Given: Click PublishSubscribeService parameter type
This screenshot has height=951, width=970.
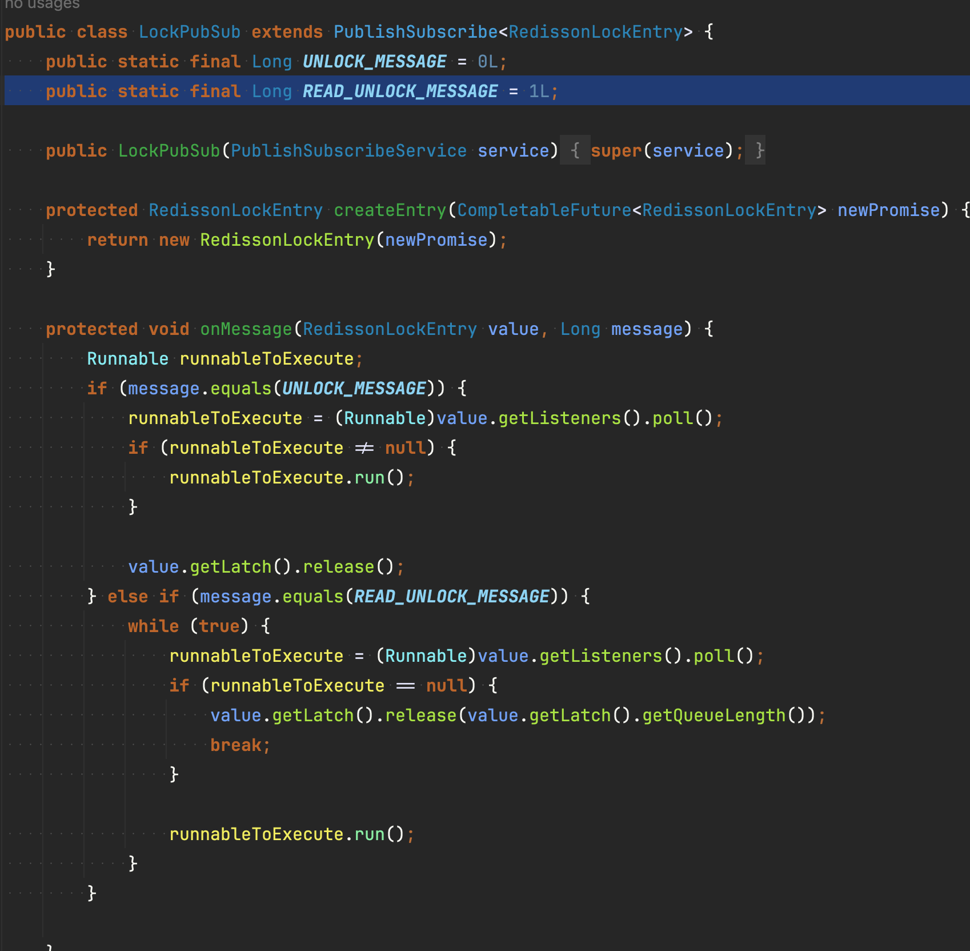Looking at the screenshot, I should click(349, 151).
